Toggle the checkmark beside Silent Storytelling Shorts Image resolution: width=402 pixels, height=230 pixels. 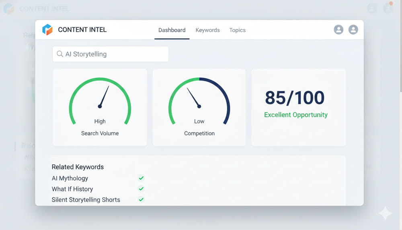pyautogui.click(x=141, y=200)
